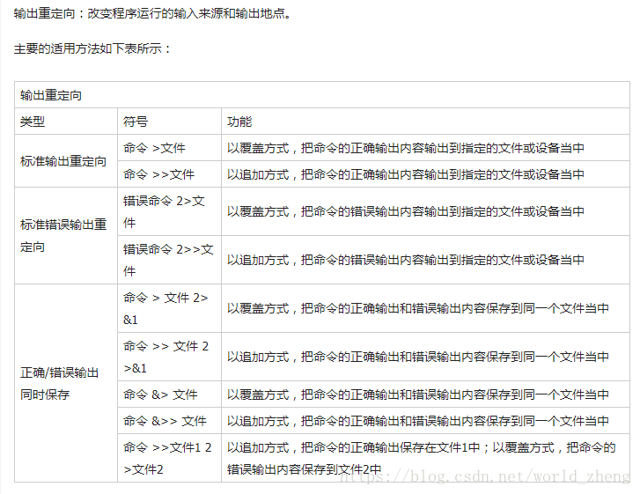Click the symbol cell '命令 >文件'

click(x=169, y=148)
